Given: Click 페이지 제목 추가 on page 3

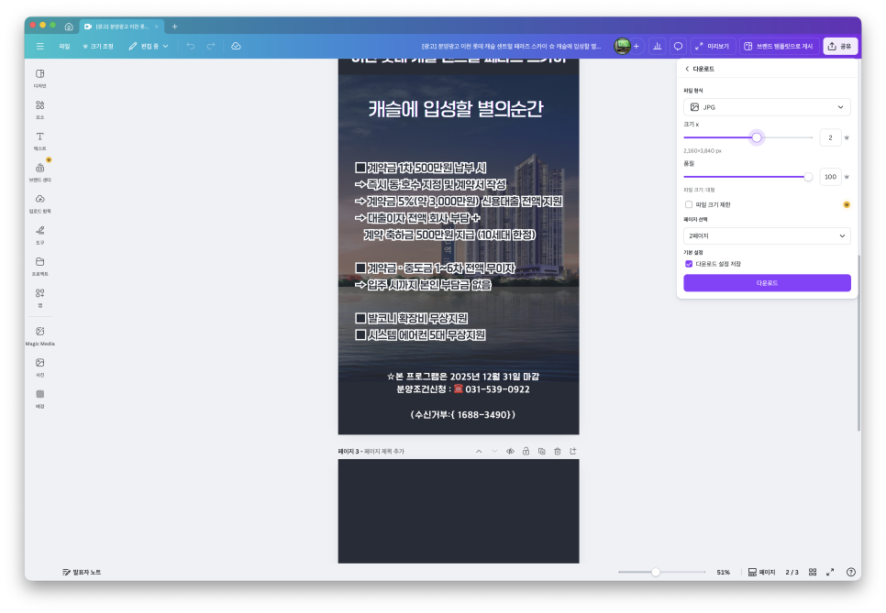Looking at the screenshot, I should 384,452.
